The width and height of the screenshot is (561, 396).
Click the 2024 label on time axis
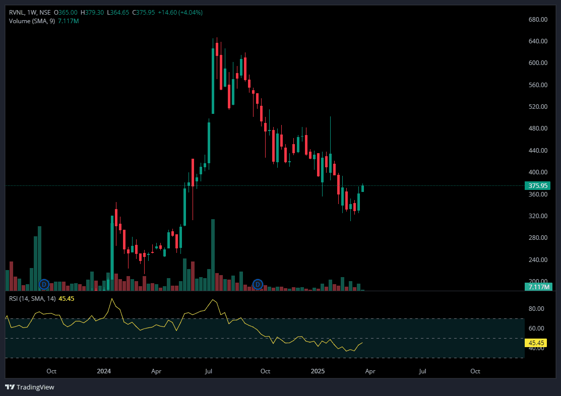pos(104,371)
